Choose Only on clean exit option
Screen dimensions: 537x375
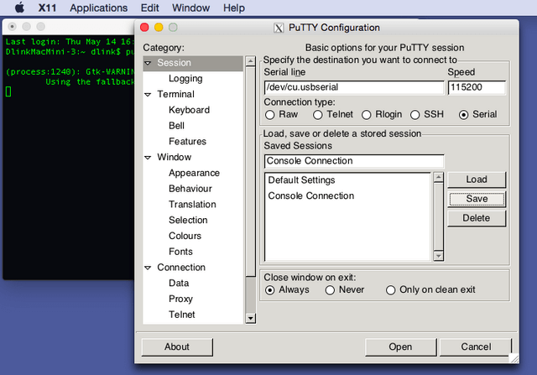coord(391,290)
